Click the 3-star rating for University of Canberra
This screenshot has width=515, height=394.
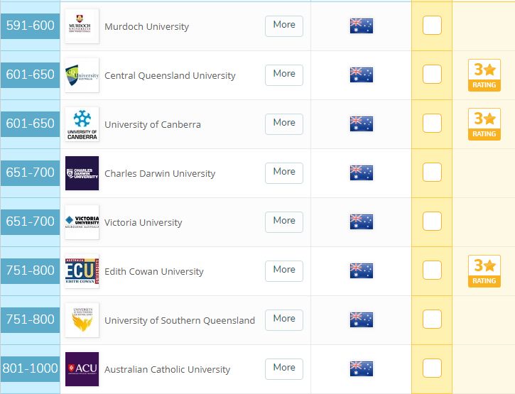click(x=484, y=124)
